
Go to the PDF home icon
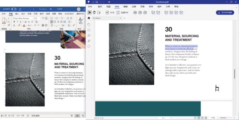(89, 18)
